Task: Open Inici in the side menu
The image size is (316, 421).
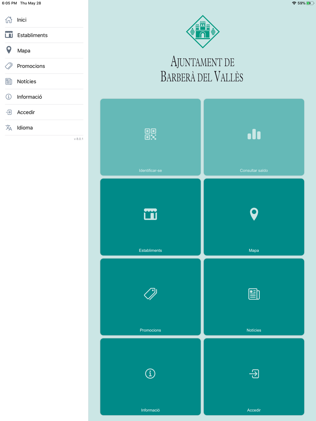Action: (x=44, y=20)
